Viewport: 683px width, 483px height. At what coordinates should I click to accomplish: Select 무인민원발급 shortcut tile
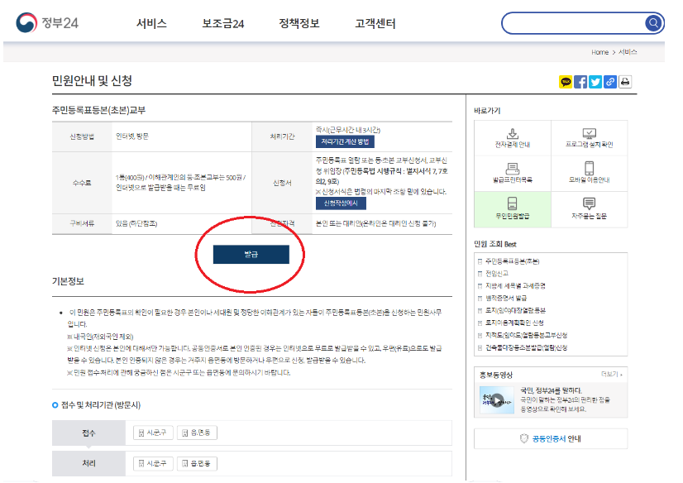coord(512,208)
